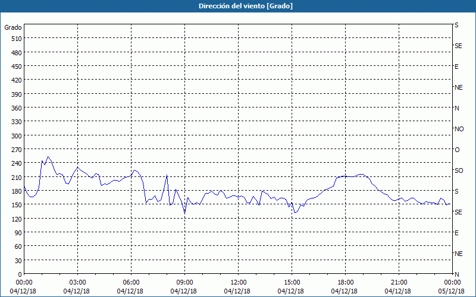This screenshot has height=297, width=476.
Task: Select the 510 value on the degree axis
Action: coord(17,39)
